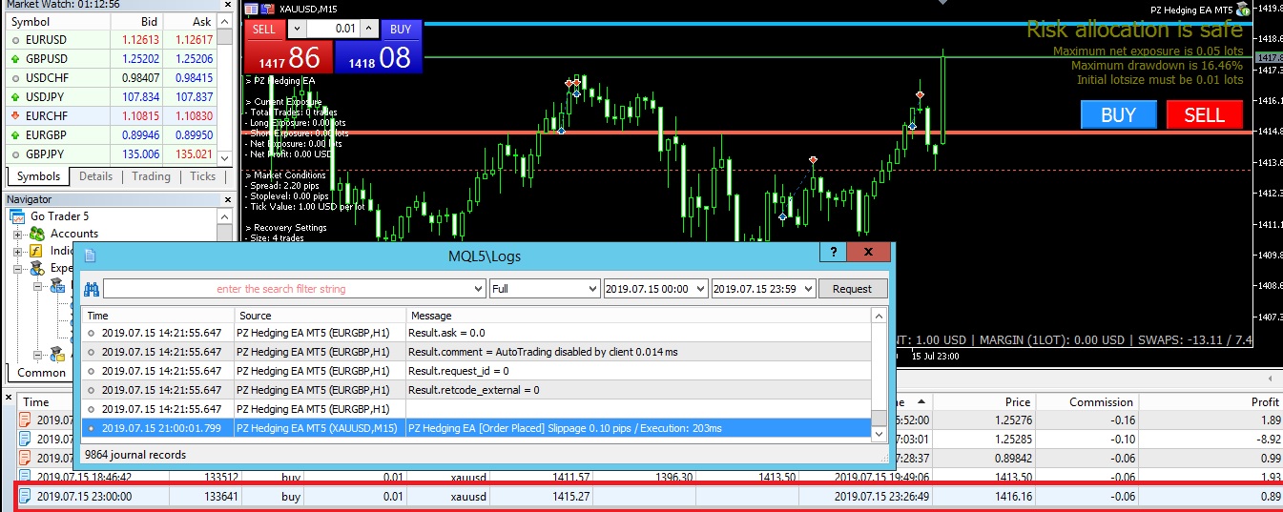This screenshot has width=1283, height=512.
Task: Expand the Accounts node in Navigator
Action: [x=18, y=234]
